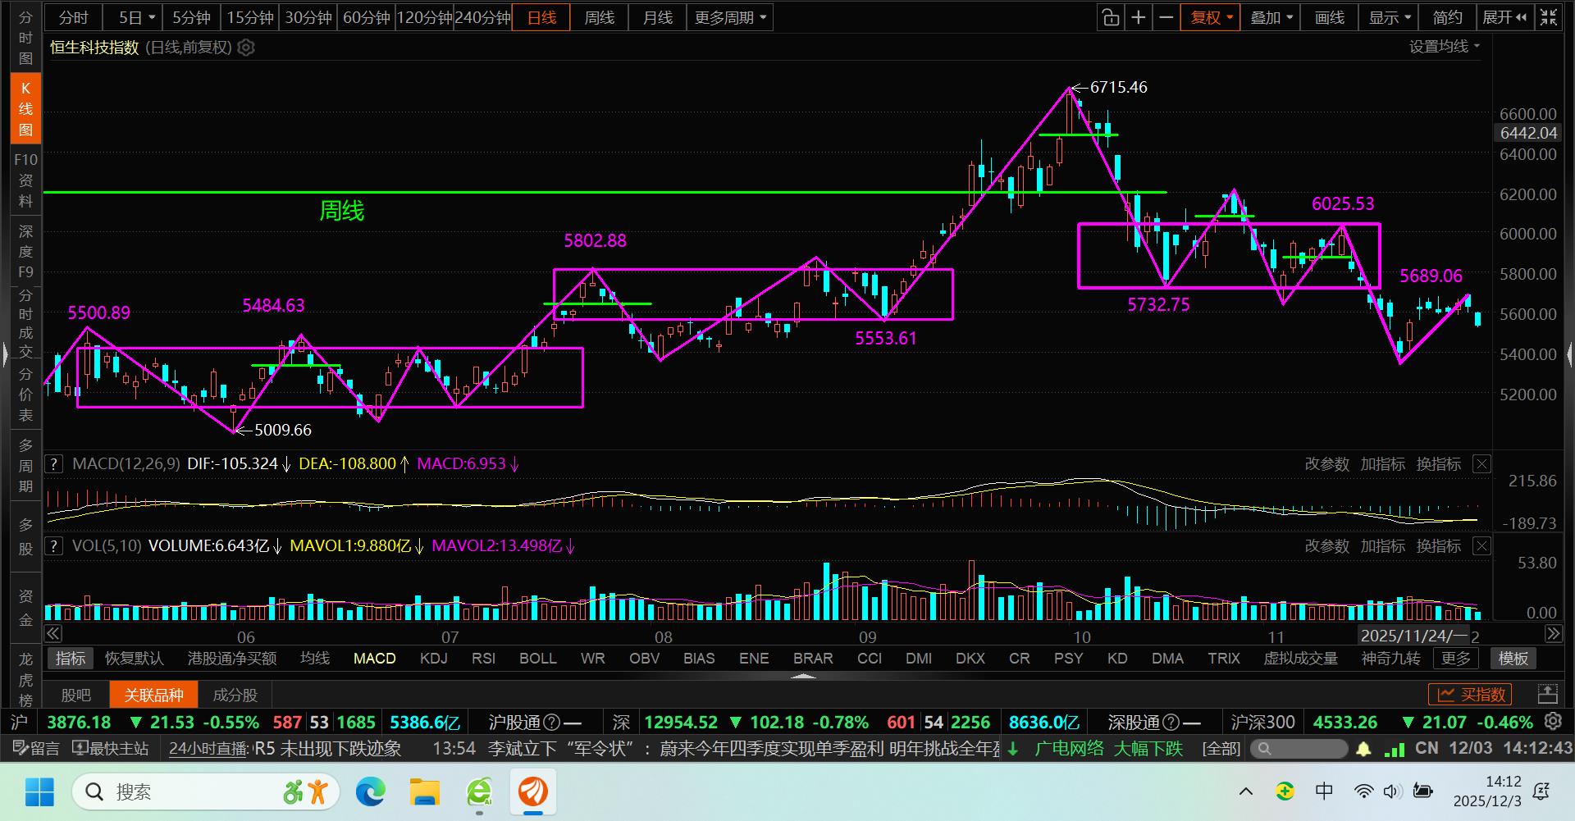Open chart settings gear beside 恒生科技指数 title
The image size is (1575, 821).
pyautogui.click(x=246, y=48)
